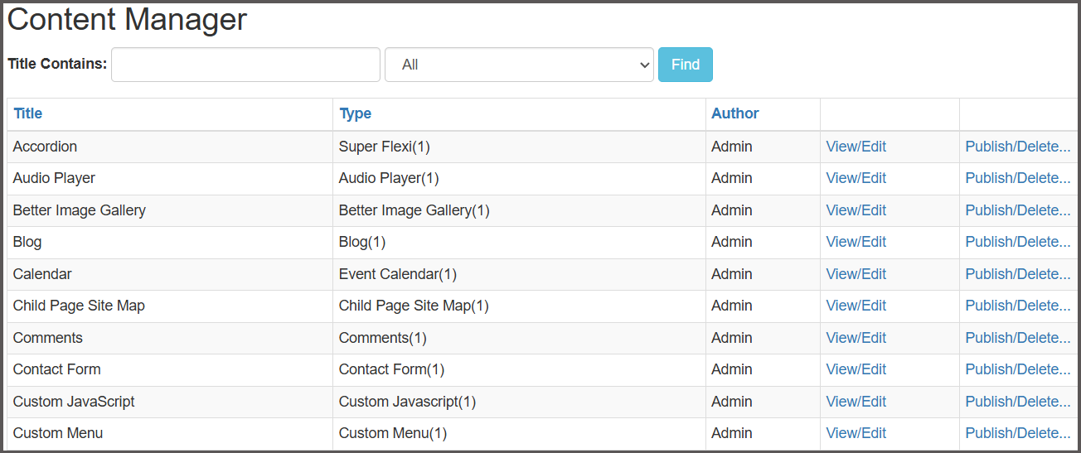Sort the table by Author column
The image size is (1081, 453).
click(734, 113)
